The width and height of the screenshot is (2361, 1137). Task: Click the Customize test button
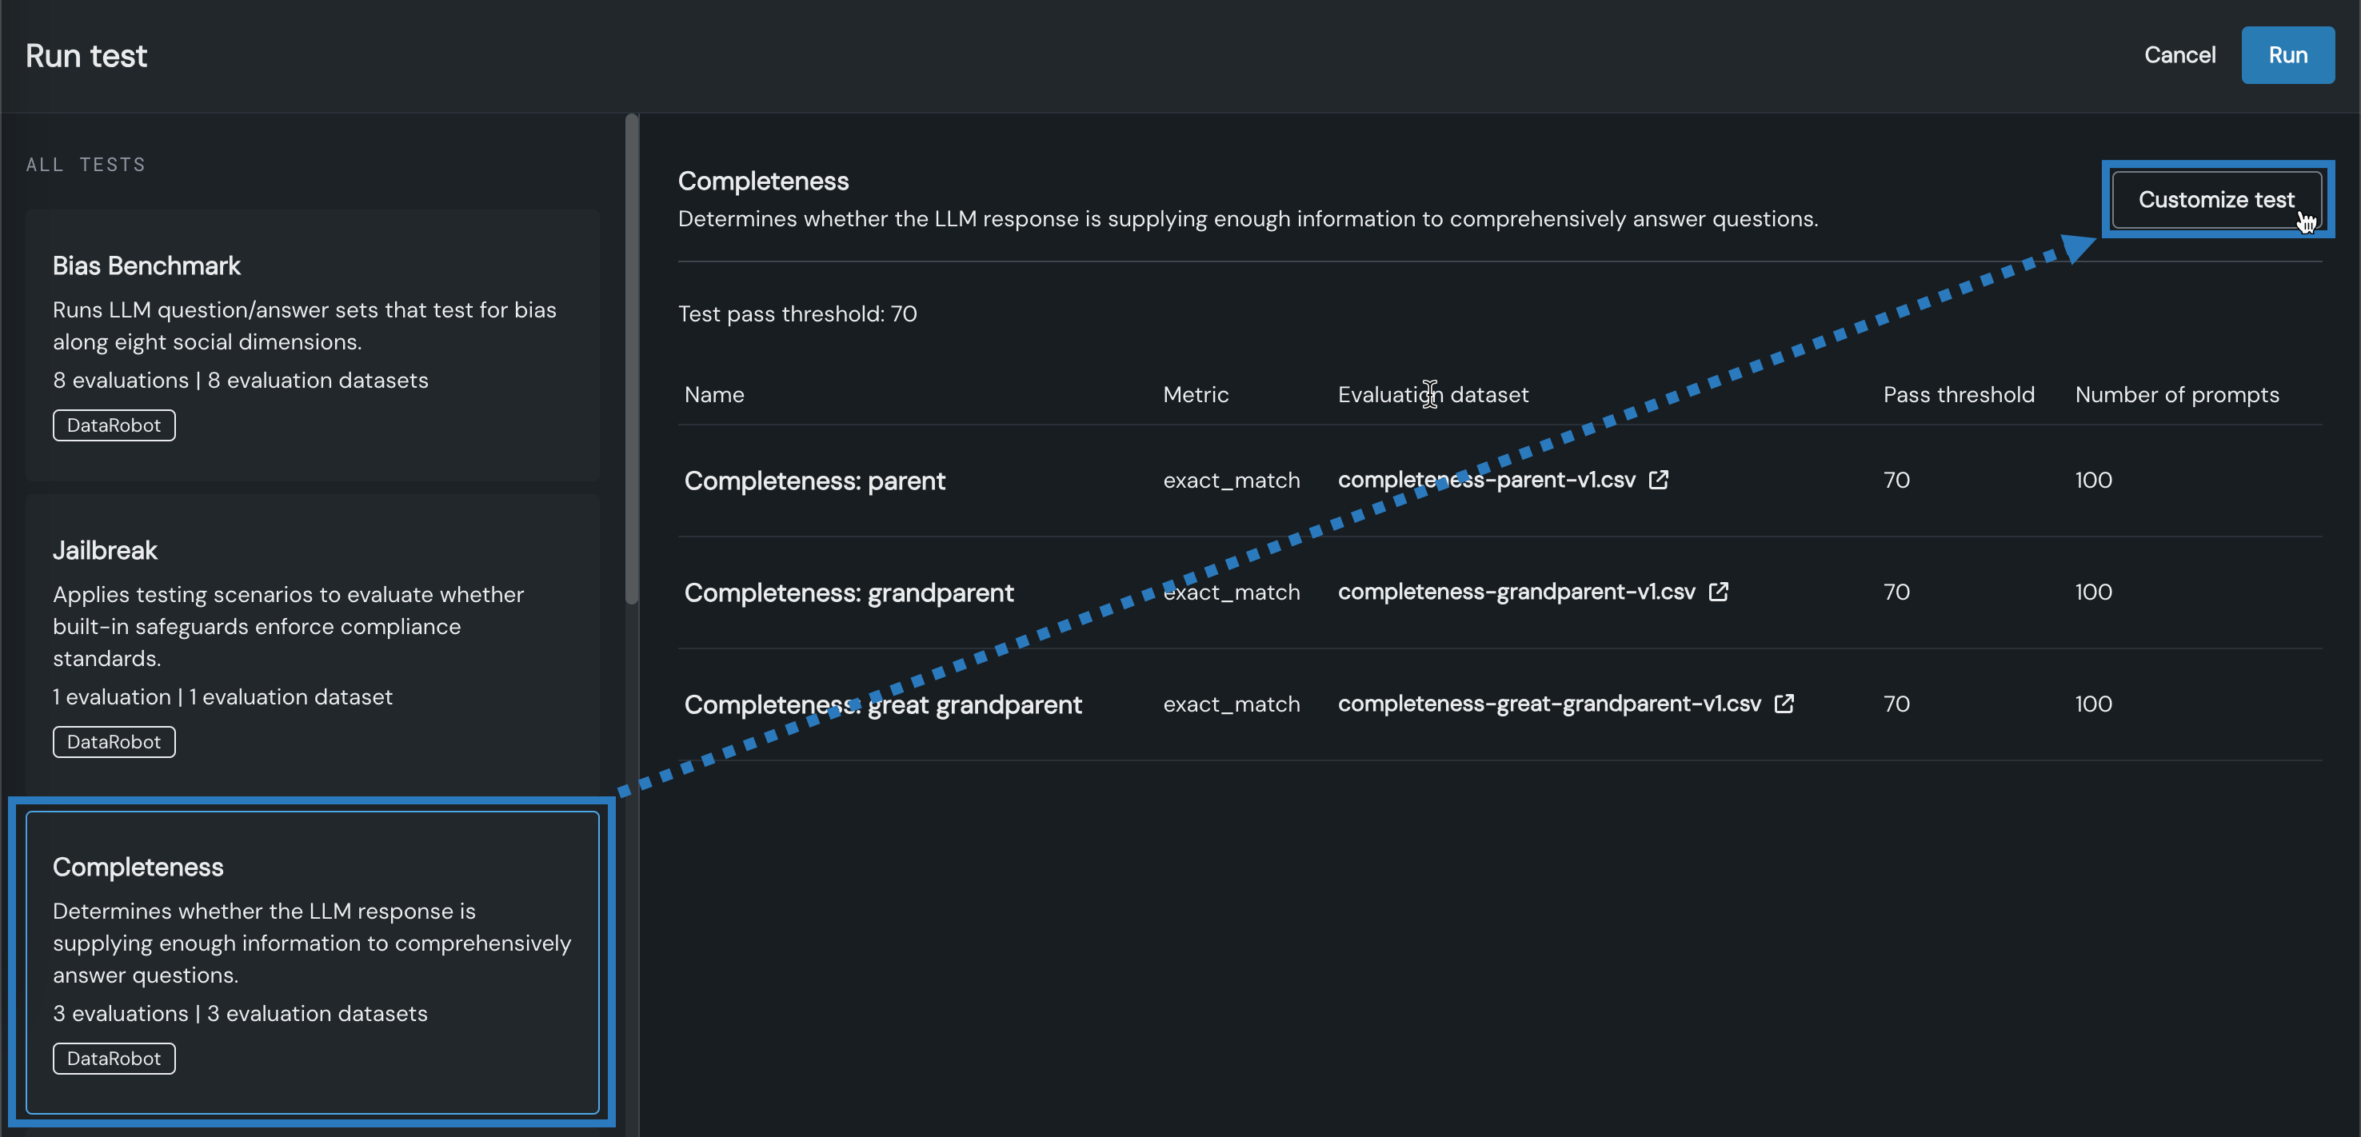(2215, 200)
